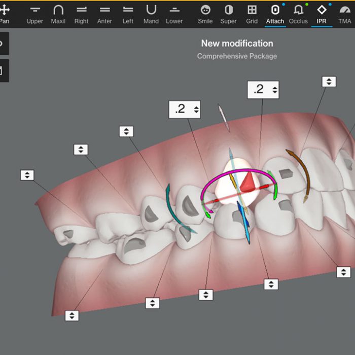The width and height of the screenshot is (355, 355).
Task: Select the Pan tool
Action: (5, 15)
